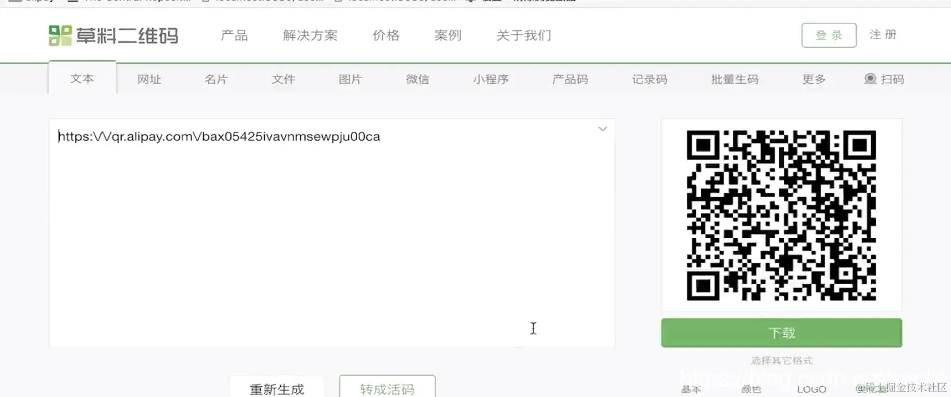Open the 微信 tab

tap(417, 79)
